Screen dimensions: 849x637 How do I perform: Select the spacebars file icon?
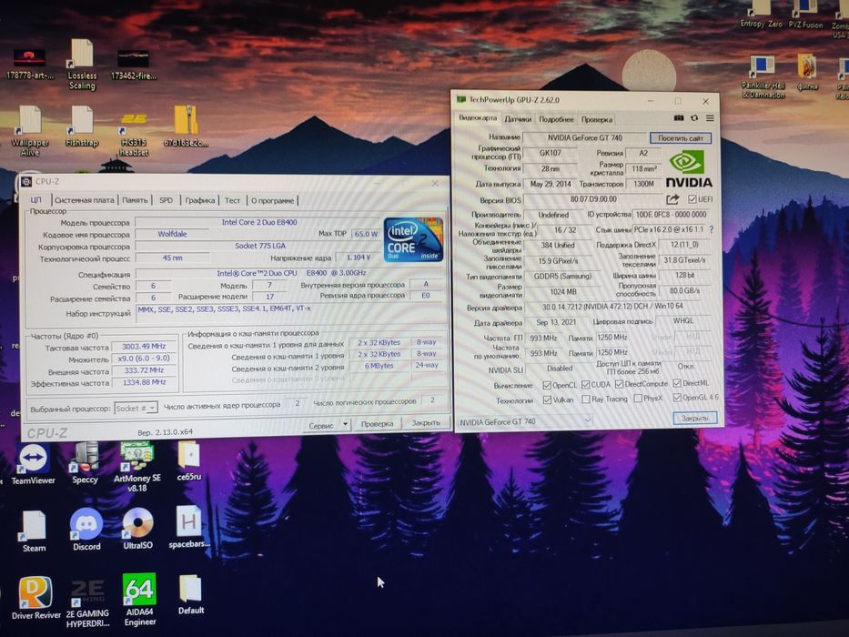coord(189,527)
